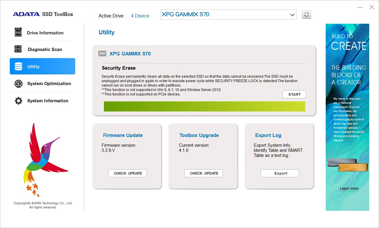The height and width of the screenshot is (228, 379).
Task: Click the Security Erase green progress bar
Action: tap(204, 106)
